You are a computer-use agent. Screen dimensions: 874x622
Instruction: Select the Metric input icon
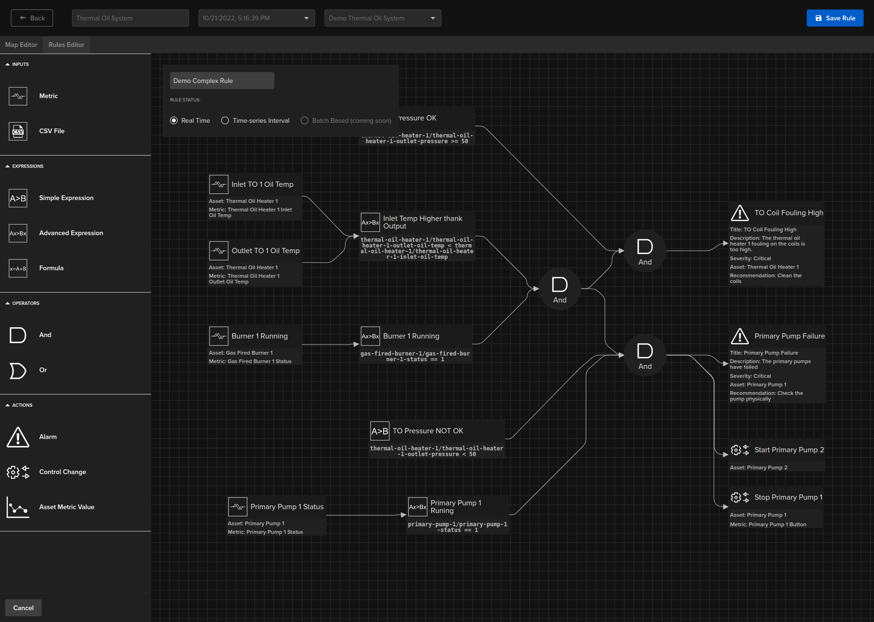18,96
